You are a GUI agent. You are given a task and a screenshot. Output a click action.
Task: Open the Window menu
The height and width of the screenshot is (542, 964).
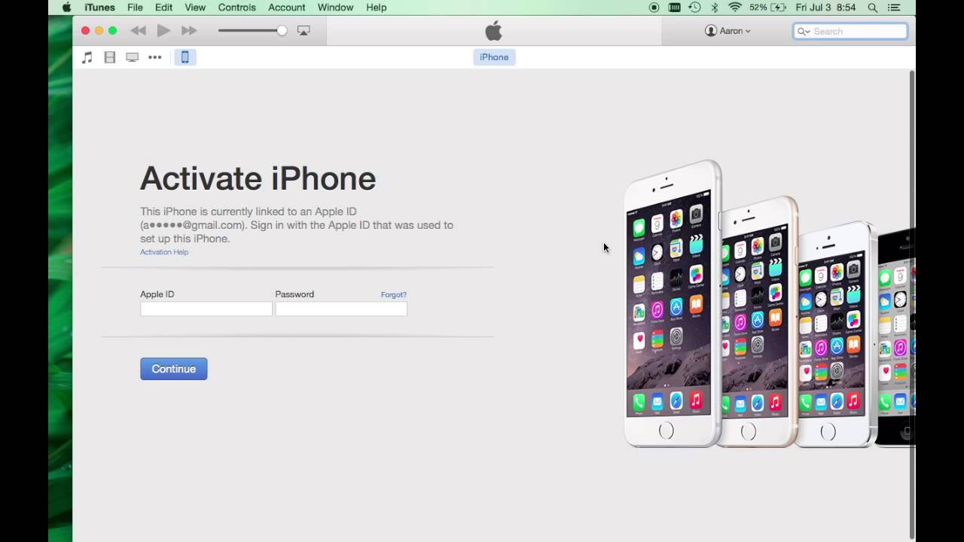(x=335, y=8)
